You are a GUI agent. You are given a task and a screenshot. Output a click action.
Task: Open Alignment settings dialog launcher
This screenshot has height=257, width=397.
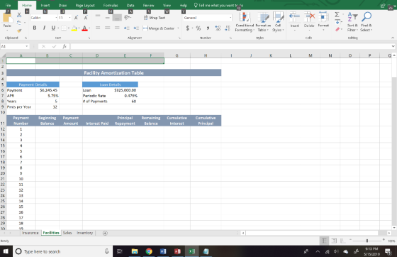(179, 38)
